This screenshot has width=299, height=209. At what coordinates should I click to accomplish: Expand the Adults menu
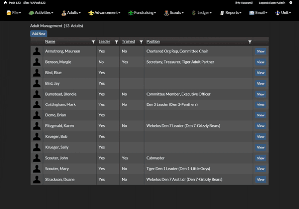coord(71,13)
